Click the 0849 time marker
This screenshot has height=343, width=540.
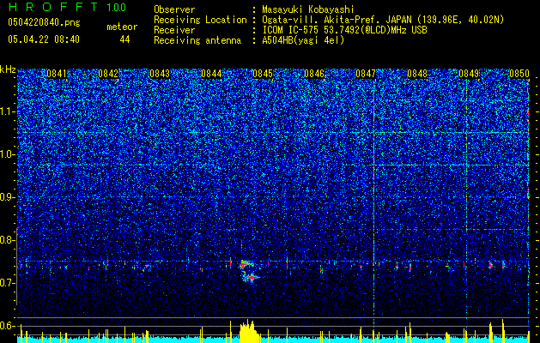click(469, 74)
